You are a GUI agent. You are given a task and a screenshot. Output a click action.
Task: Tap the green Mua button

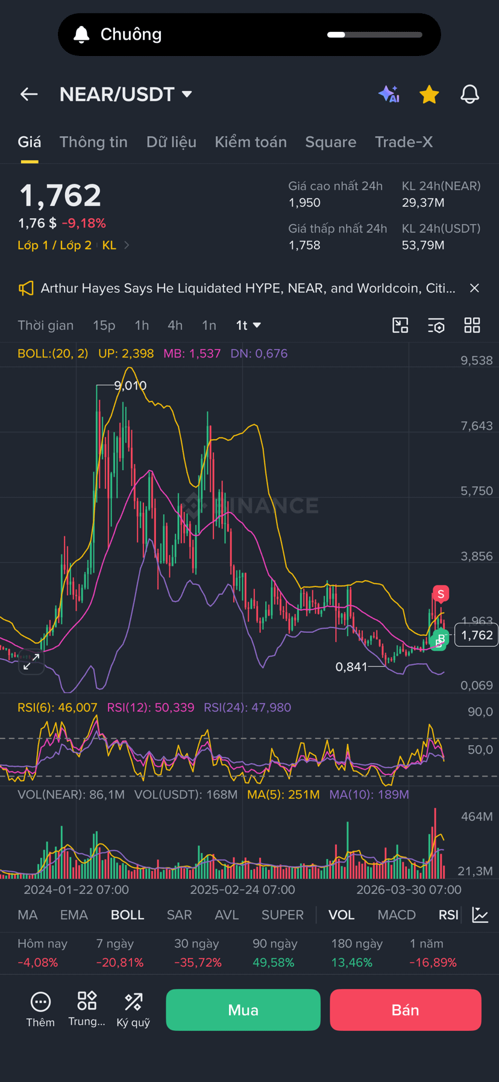[243, 1010]
